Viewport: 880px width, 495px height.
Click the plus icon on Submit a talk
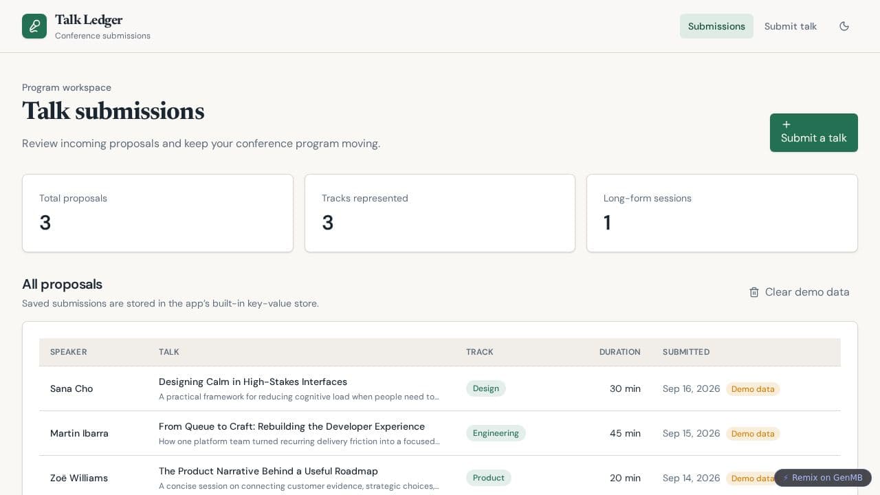[x=786, y=124]
